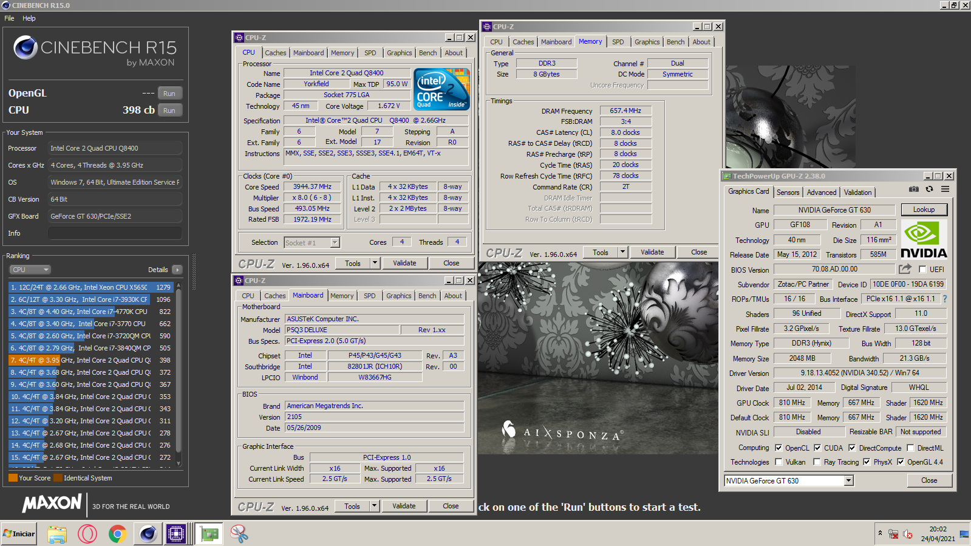Switch to Validation tab in GPU-Z
Viewport: 971px width, 546px height.
pyautogui.click(x=857, y=193)
